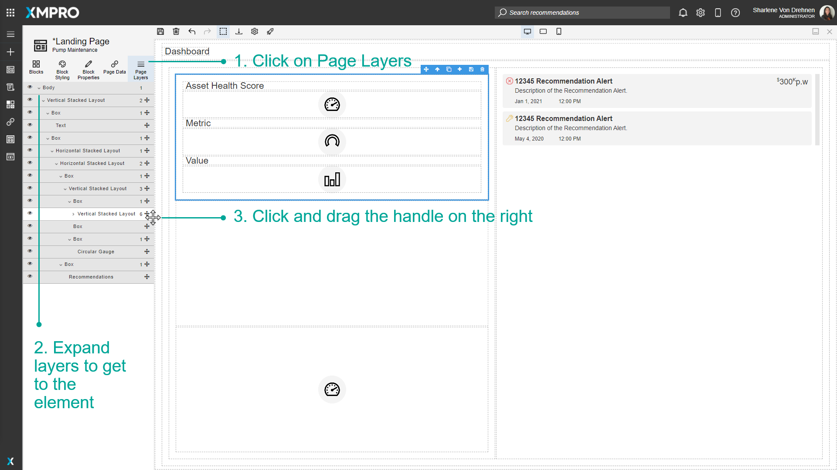The height and width of the screenshot is (470, 837).
Task: Collapse the Horizontal Stacked Layout layer
Action: pos(52,151)
